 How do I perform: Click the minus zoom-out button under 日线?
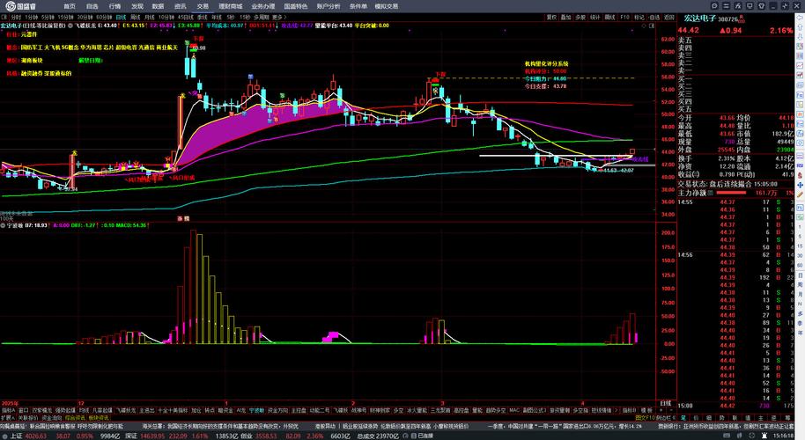pyautogui.click(x=671, y=410)
